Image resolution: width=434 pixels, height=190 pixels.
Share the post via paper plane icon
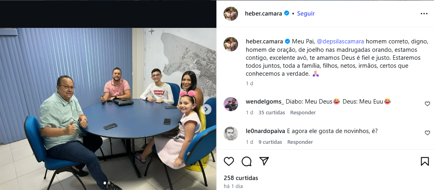(264, 161)
